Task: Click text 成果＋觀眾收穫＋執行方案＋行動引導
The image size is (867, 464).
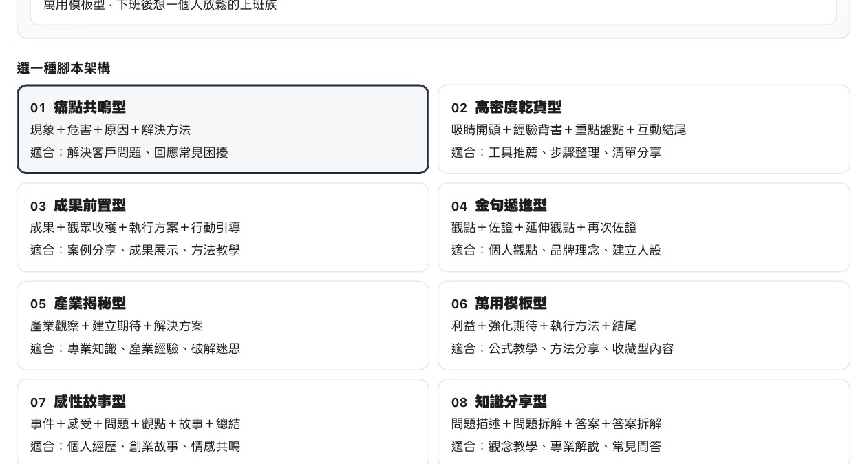Action: (x=136, y=228)
